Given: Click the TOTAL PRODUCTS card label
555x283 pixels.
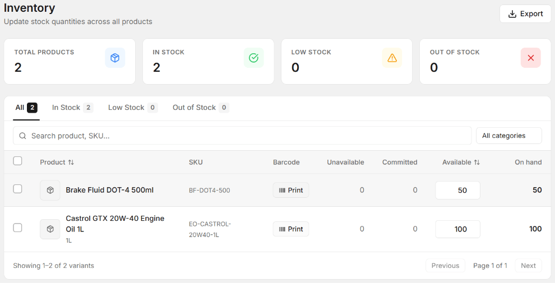Looking at the screenshot, I should tap(44, 52).
